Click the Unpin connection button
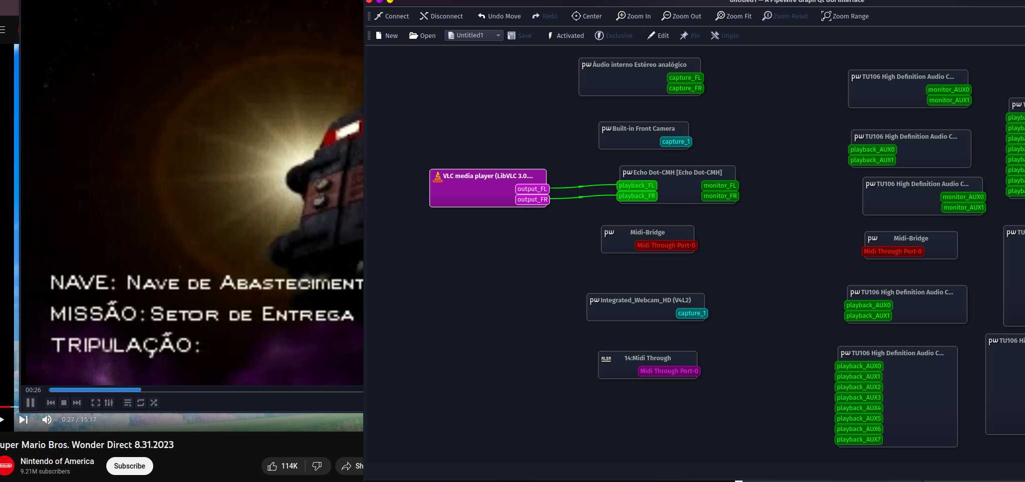This screenshot has height=482, width=1025. (x=725, y=35)
